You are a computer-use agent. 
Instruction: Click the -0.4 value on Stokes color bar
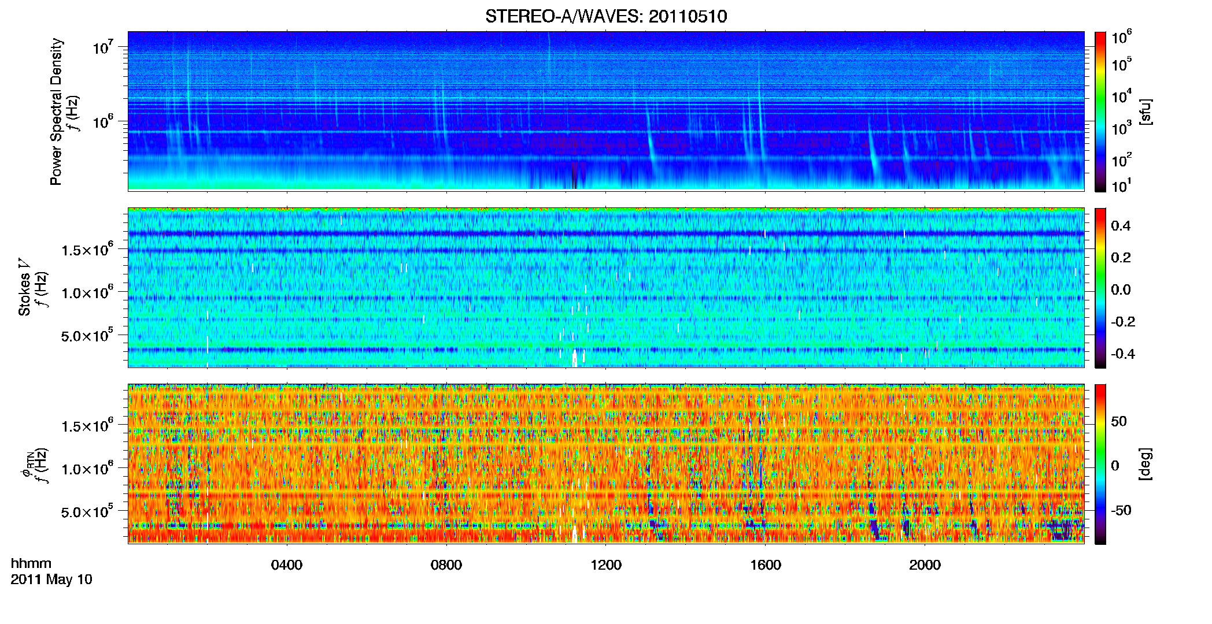pyautogui.click(x=1124, y=354)
